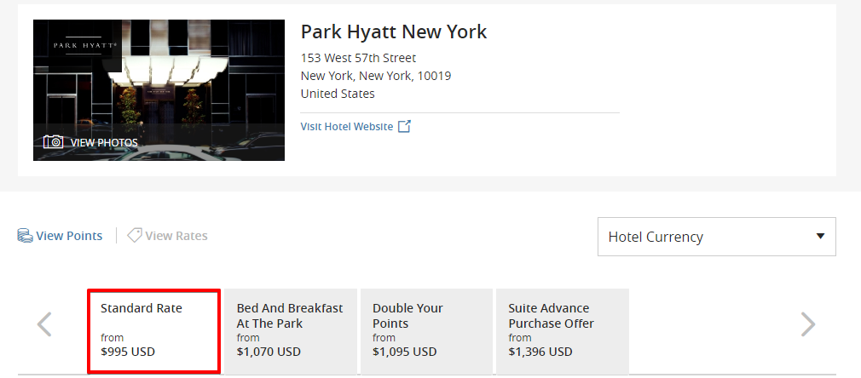Click the external link icon beside Visit Hotel Website
This screenshot has height=378, width=861.
[405, 127]
